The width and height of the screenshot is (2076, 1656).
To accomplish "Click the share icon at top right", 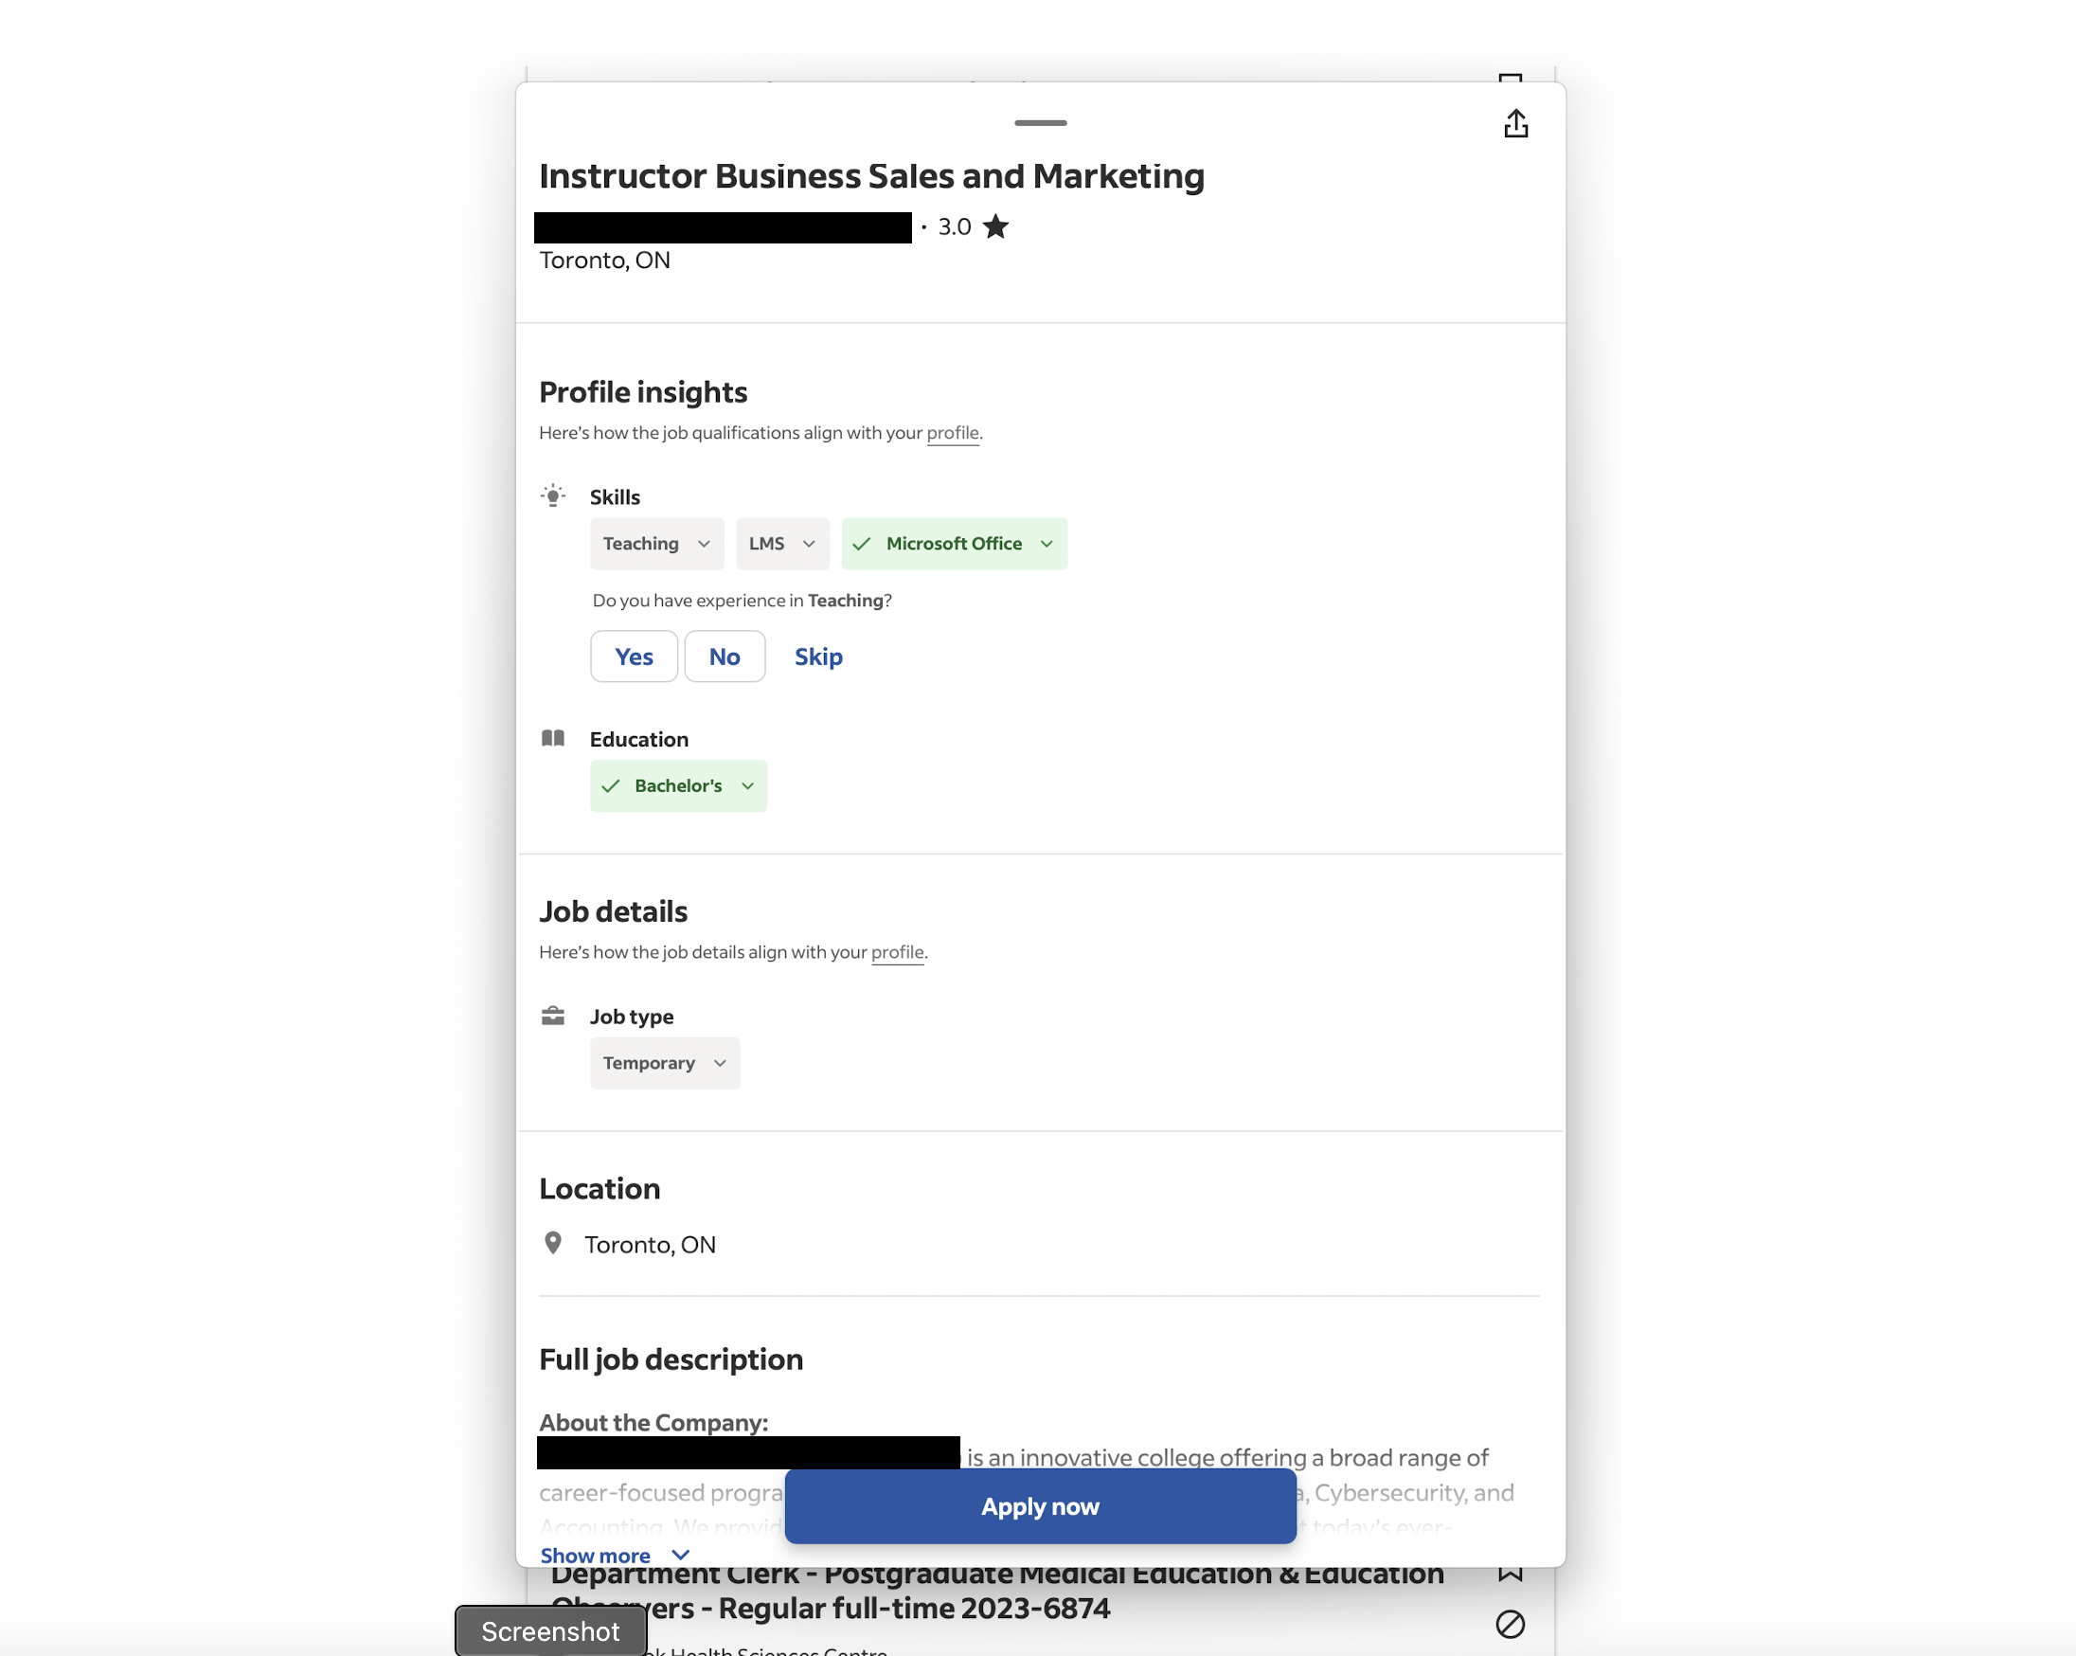I will tap(1515, 123).
